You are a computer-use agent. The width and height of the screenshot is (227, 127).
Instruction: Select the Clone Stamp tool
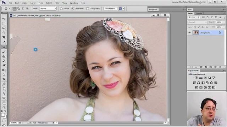pos(4,56)
